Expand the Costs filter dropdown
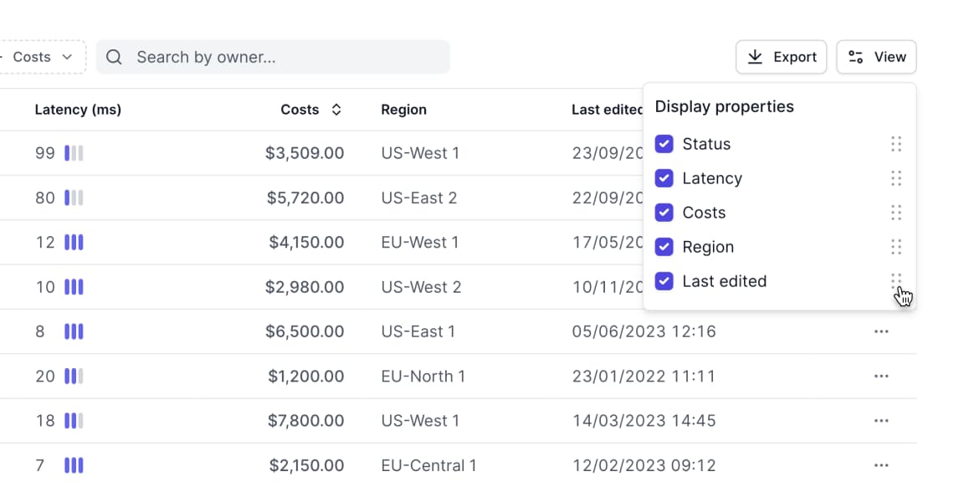 point(42,57)
